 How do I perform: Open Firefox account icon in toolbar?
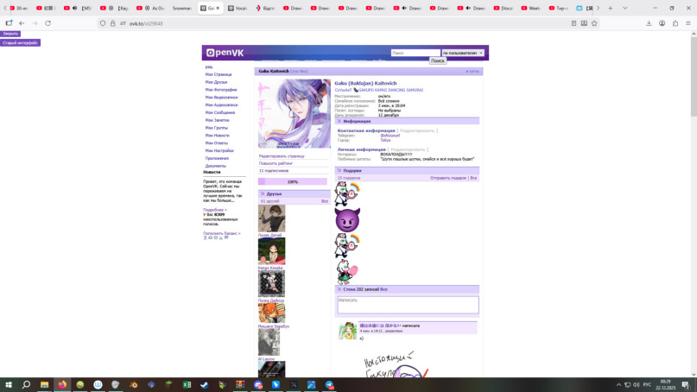coord(662,23)
